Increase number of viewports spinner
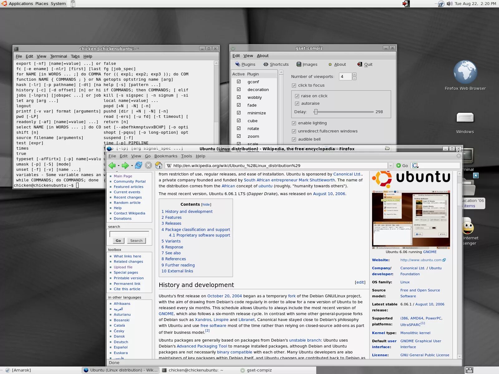Image resolution: width=499 pixels, height=374 pixels. pyautogui.click(x=354, y=74)
